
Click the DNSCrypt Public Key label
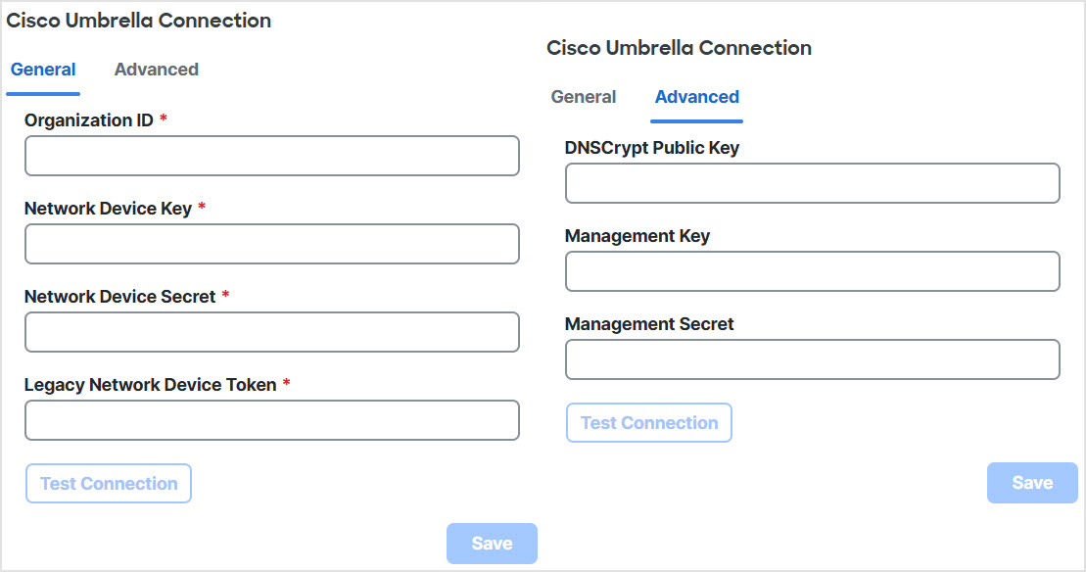(652, 148)
